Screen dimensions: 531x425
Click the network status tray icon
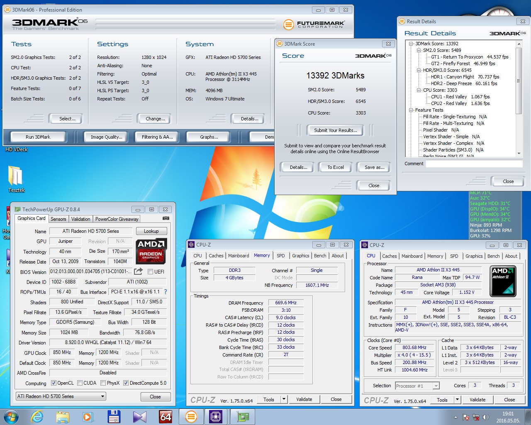click(x=476, y=417)
